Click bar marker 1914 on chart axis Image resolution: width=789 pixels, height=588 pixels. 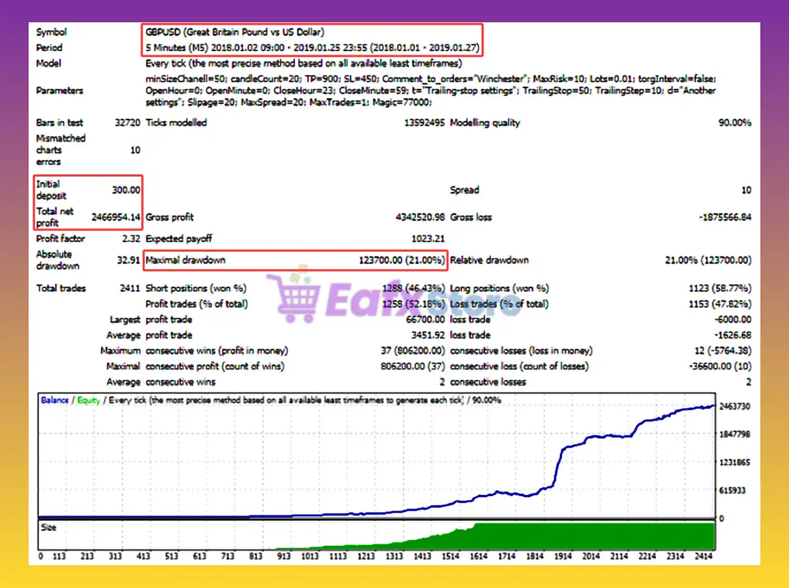(563, 556)
